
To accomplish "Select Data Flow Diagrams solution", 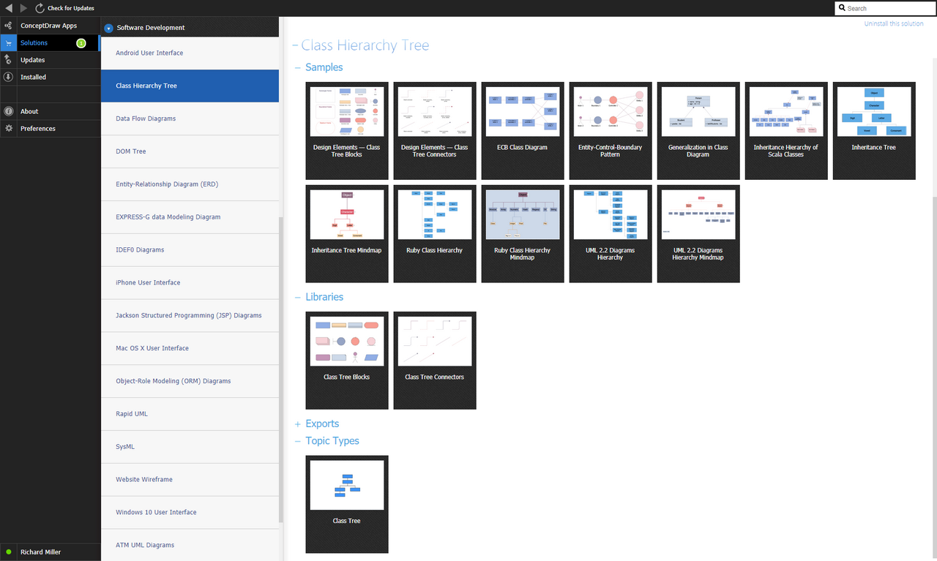I will [190, 118].
